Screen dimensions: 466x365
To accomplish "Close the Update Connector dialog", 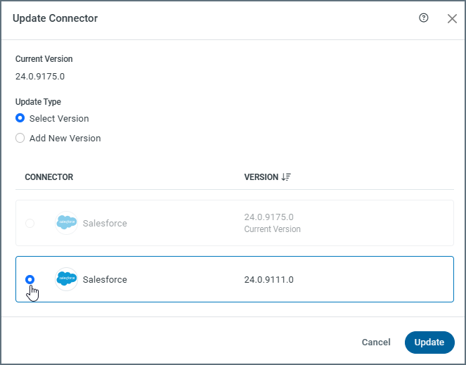I will click(452, 19).
